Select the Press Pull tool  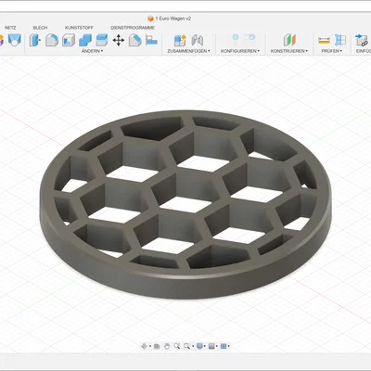pyautogui.click(x=35, y=40)
